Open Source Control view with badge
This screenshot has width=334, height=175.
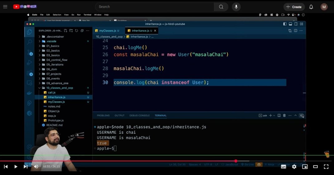(30, 53)
